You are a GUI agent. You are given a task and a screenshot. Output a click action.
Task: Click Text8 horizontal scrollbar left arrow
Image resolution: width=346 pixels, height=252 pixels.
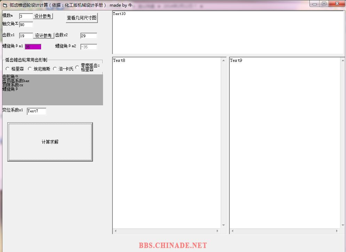tap(116, 231)
